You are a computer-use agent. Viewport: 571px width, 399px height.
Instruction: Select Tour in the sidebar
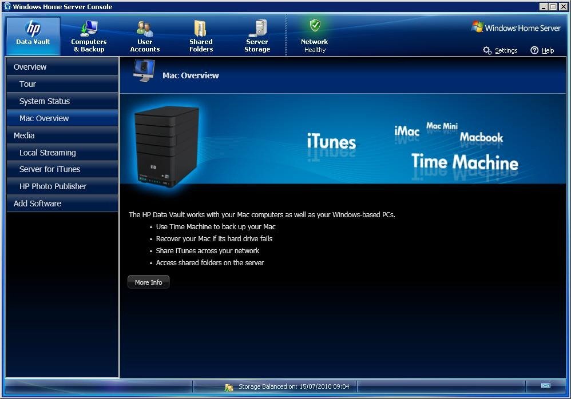coord(62,84)
